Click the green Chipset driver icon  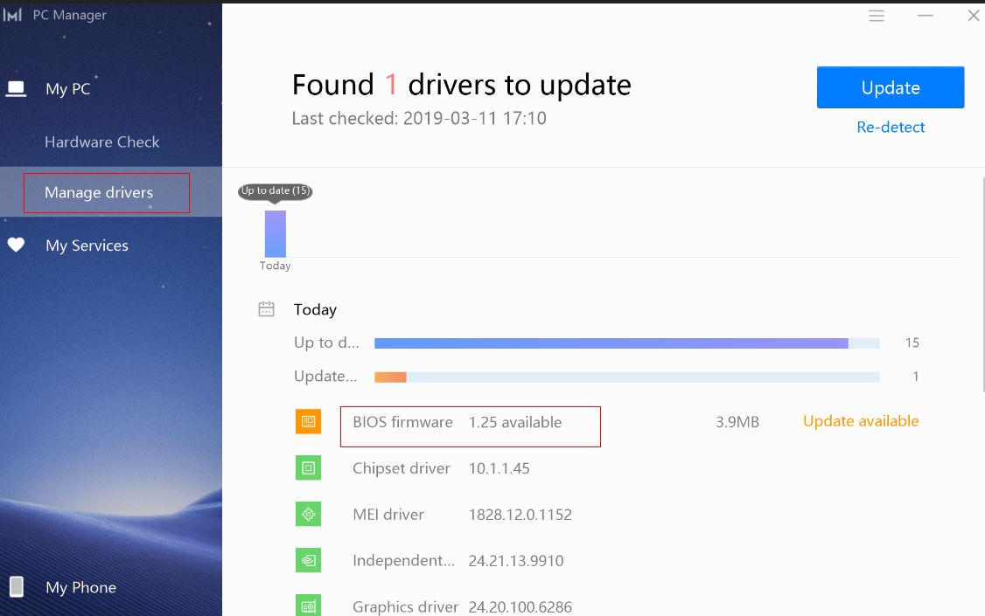(308, 468)
